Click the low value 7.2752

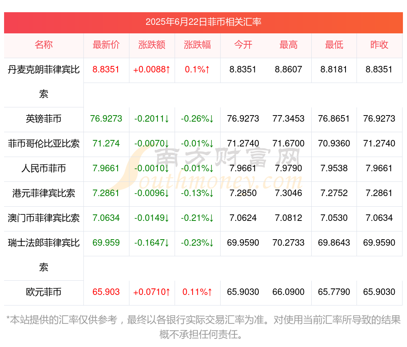pyautogui.click(x=334, y=193)
